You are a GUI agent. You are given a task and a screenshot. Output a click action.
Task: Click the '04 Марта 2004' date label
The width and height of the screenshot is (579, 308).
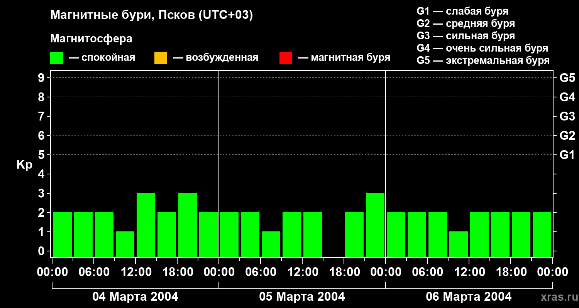(135, 297)
